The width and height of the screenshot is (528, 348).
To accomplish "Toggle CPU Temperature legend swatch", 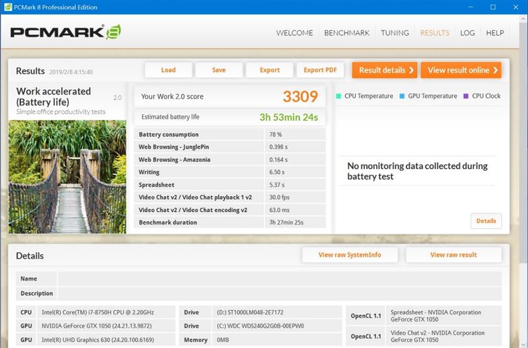I will point(339,96).
